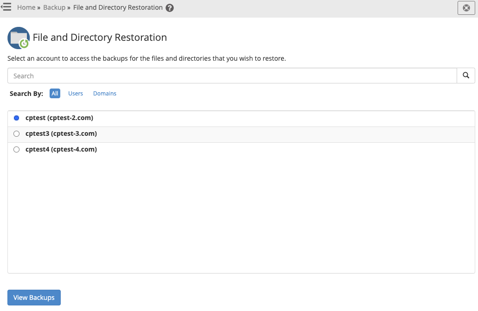Click the View Backups button
The image size is (478, 311).
click(x=34, y=298)
